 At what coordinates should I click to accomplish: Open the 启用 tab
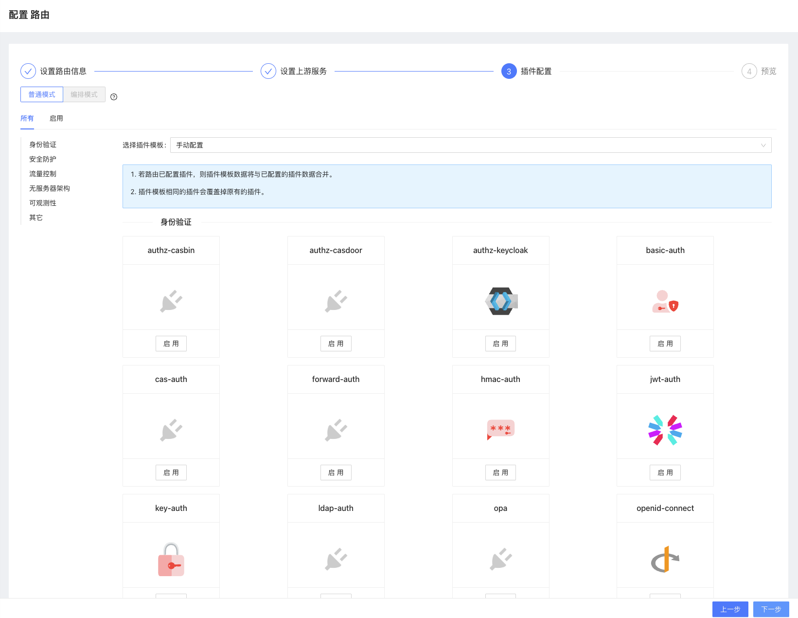56,118
